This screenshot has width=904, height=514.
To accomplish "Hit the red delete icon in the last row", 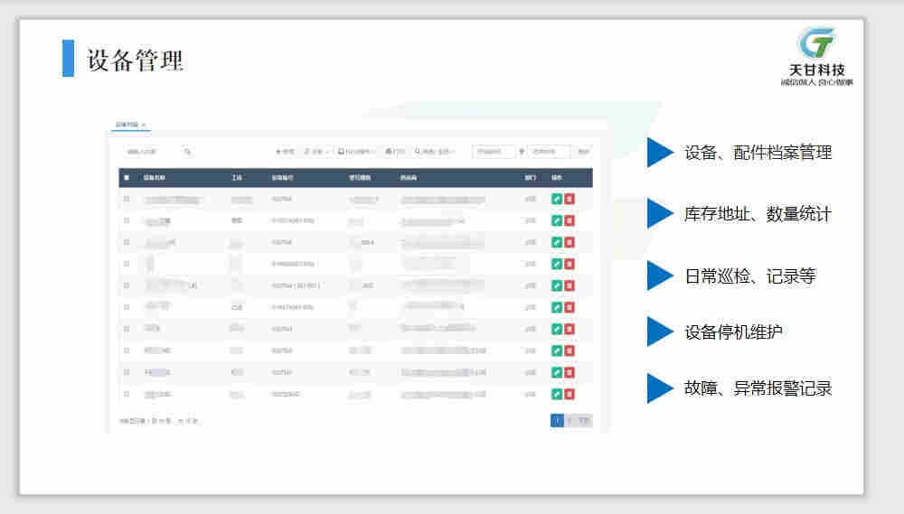I will pyautogui.click(x=570, y=394).
